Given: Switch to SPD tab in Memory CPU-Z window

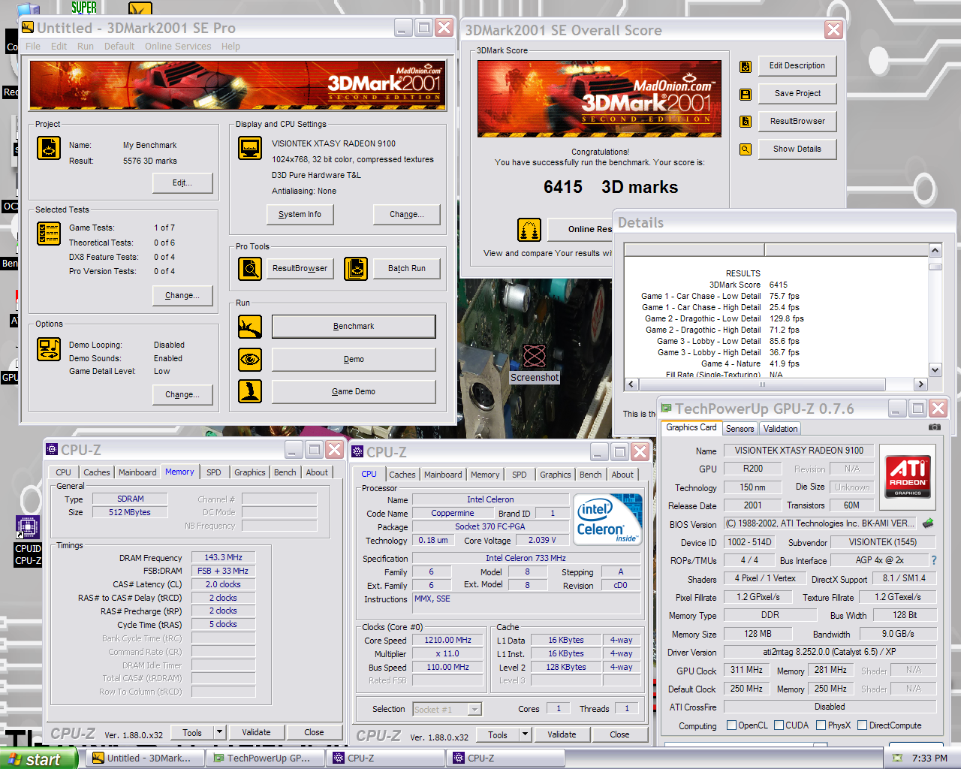Looking at the screenshot, I should pyautogui.click(x=214, y=472).
